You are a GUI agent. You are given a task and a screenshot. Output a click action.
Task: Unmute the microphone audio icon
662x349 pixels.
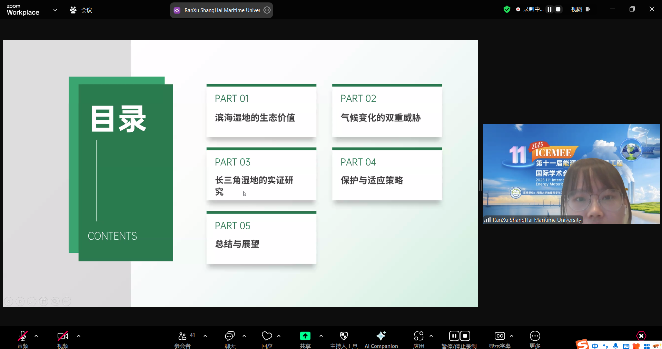[23, 336]
